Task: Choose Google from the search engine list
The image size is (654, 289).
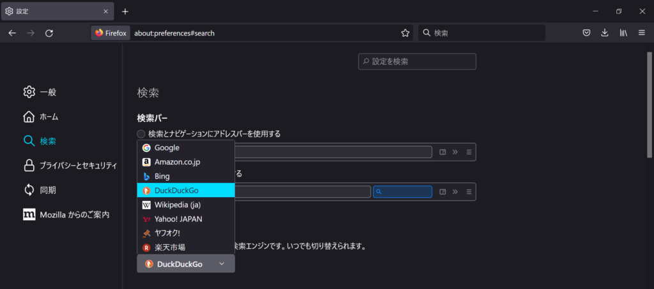Action: (186, 147)
